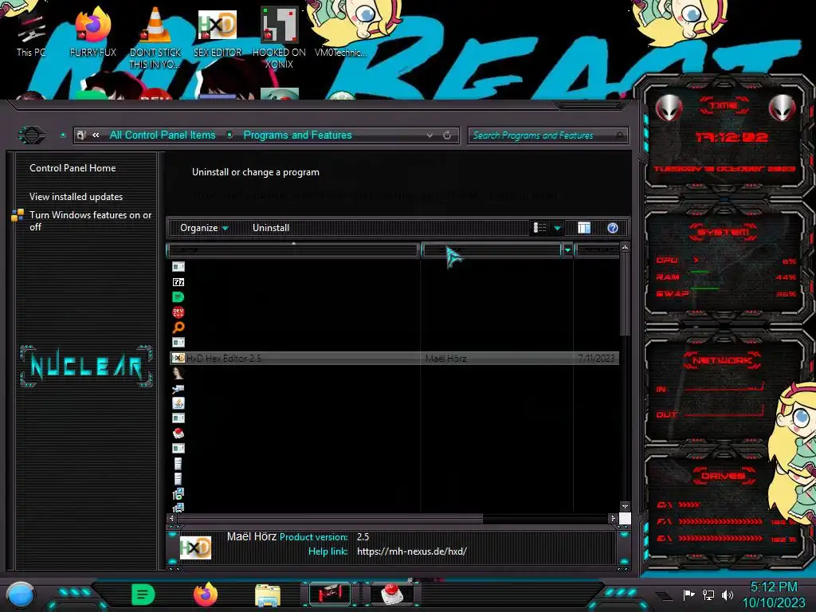Open the volume icon in system tray
The height and width of the screenshot is (612, 816).
[x=728, y=594]
